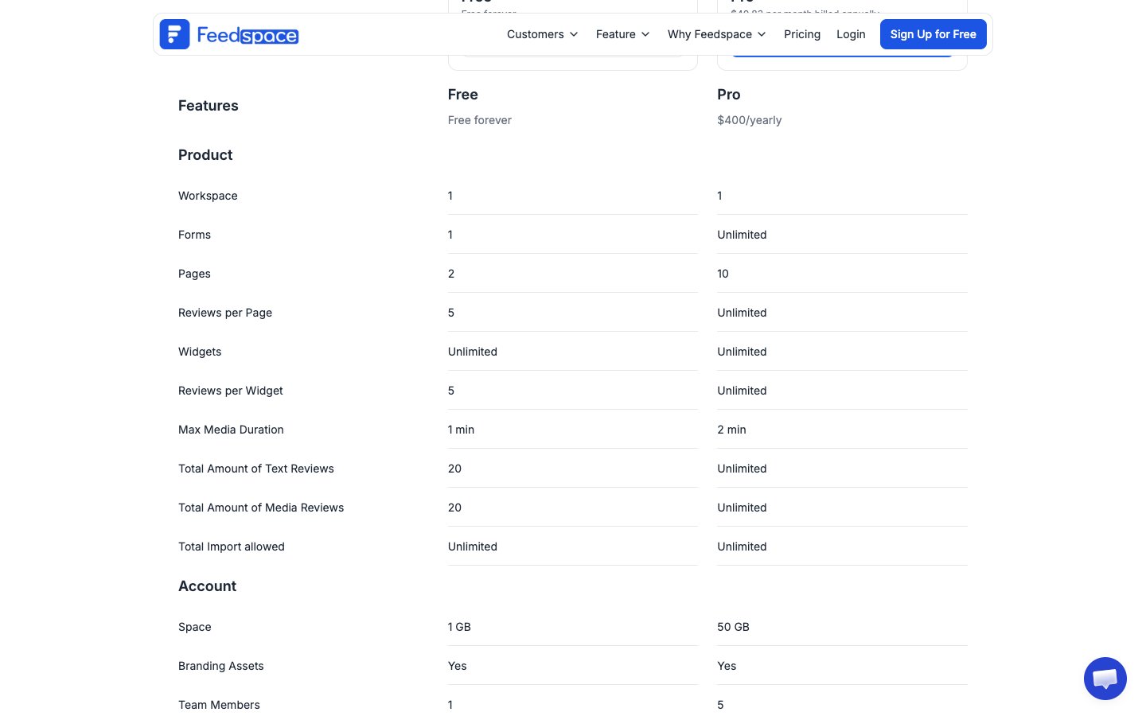This screenshot has width=1146, height=716.
Task: Click the Total Import allowed row label
Action: (232, 547)
